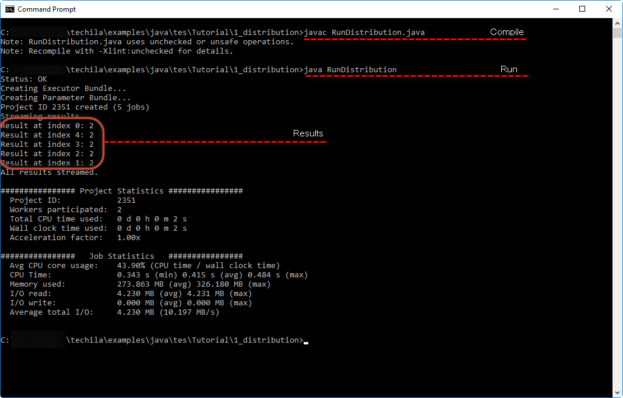
Task: Click the "All results streamed." line
Action: click(50, 172)
